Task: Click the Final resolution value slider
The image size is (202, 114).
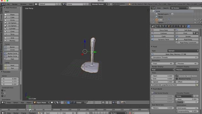Action: pos(163,63)
